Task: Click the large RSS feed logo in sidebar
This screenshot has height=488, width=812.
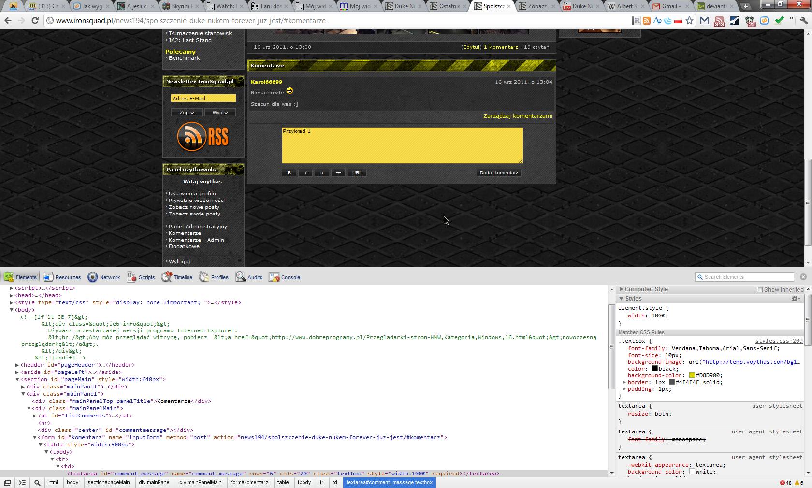Action: pyautogui.click(x=203, y=136)
